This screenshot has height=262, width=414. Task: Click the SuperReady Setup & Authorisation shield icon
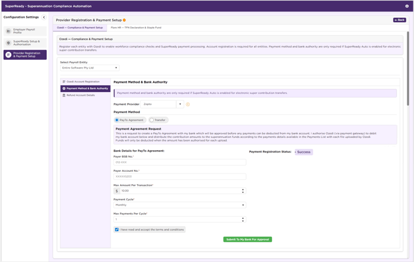[9, 43]
